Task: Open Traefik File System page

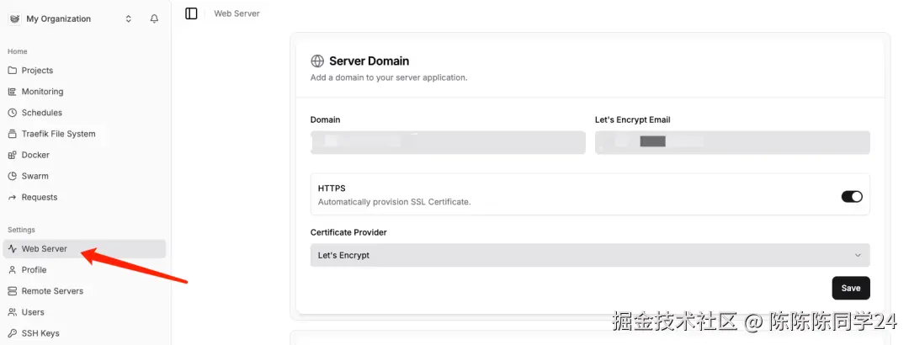Action: click(58, 134)
